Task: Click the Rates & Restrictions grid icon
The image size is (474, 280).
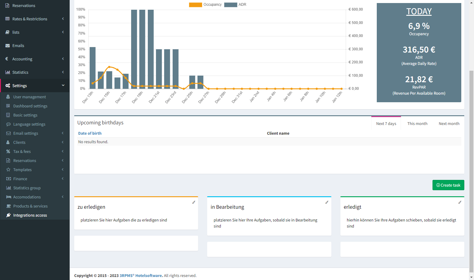Action: 8,19
